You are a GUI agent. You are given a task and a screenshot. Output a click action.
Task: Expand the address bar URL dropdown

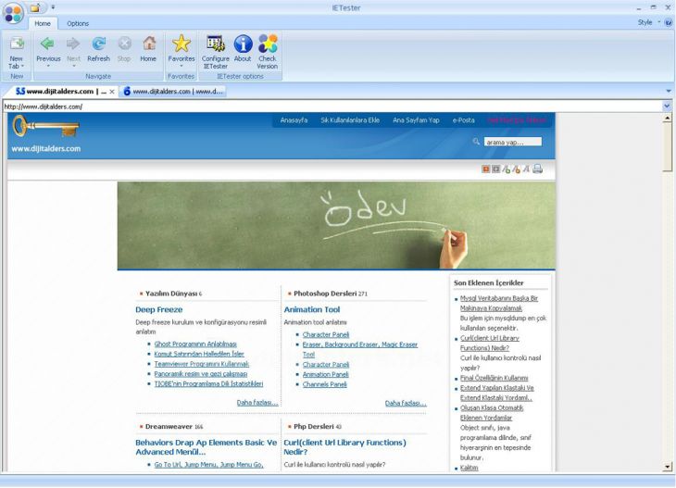(x=667, y=106)
